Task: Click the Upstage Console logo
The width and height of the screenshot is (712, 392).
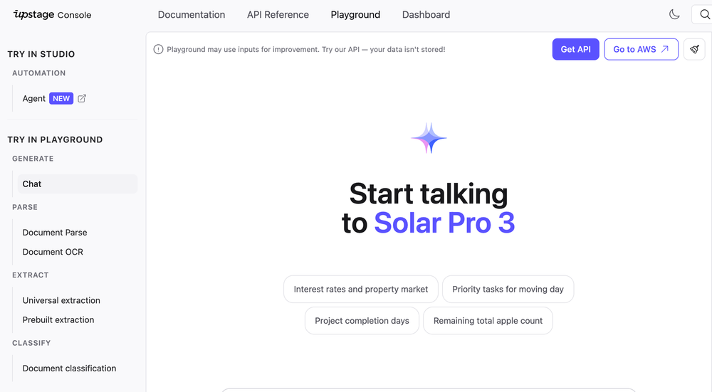Action: pyautogui.click(x=52, y=14)
